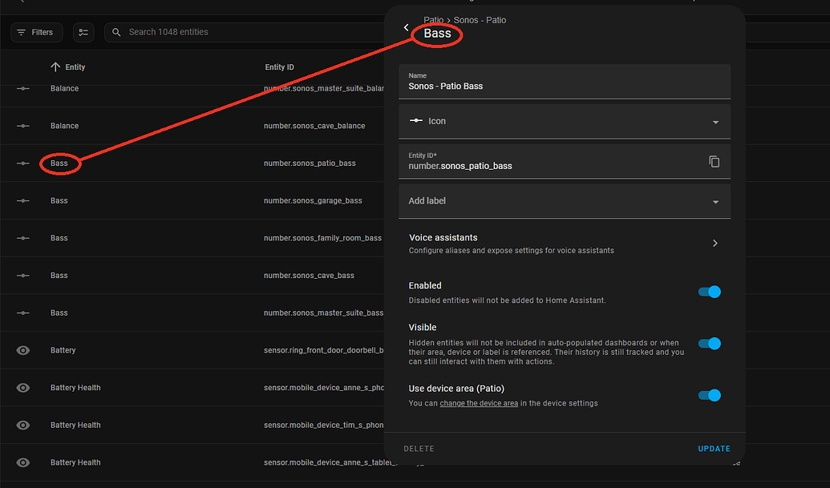This screenshot has width=830, height=488.
Task: Click the copy icon next to Entity ID
Action: point(714,161)
